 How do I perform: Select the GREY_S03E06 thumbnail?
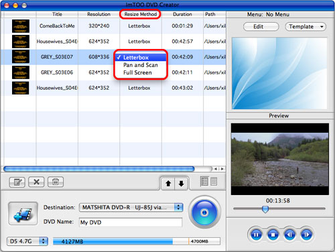21,72
